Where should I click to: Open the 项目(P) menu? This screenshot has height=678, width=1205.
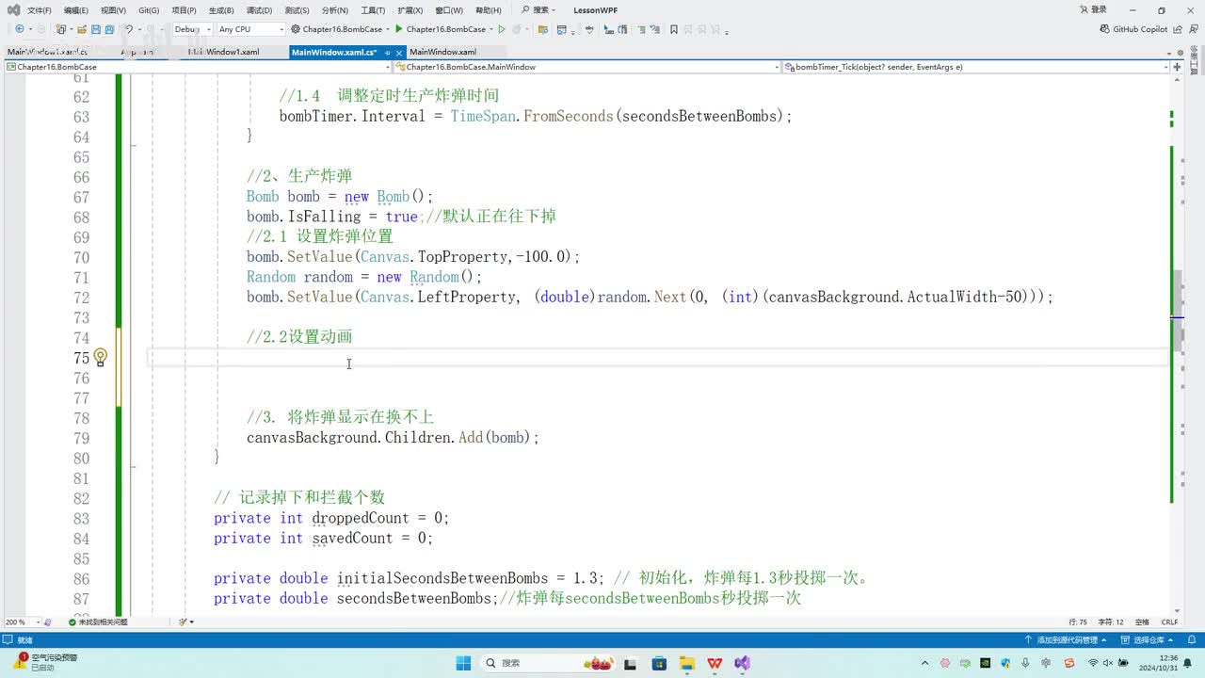184,10
